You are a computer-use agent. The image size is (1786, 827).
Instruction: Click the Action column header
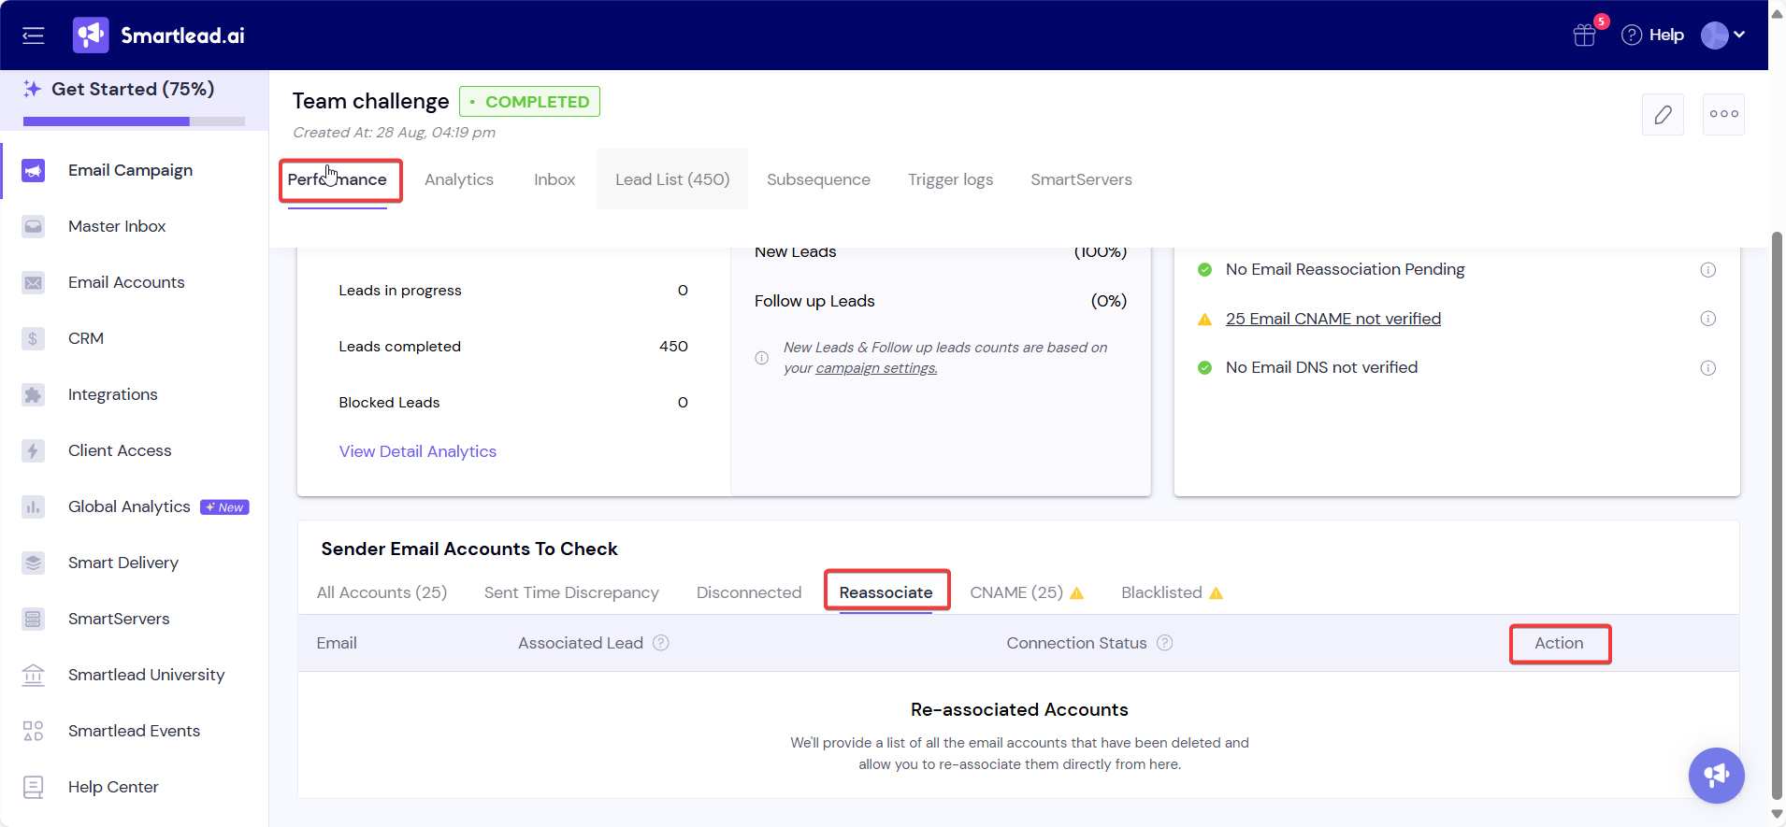pos(1559,643)
